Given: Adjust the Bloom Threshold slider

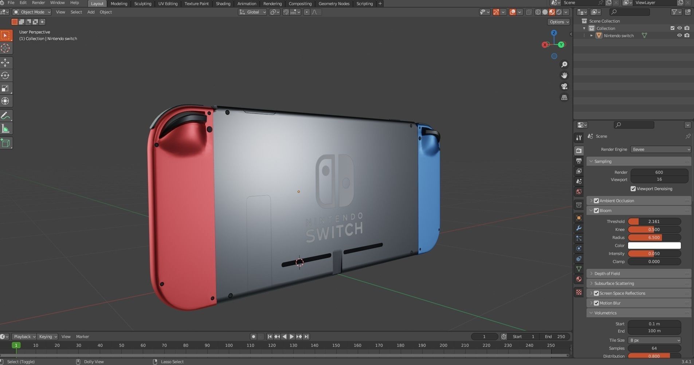Looking at the screenshot, I should (x=654, y=221).
